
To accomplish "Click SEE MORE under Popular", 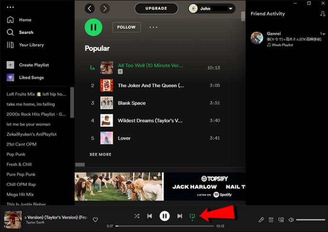I will coord(100,155).
